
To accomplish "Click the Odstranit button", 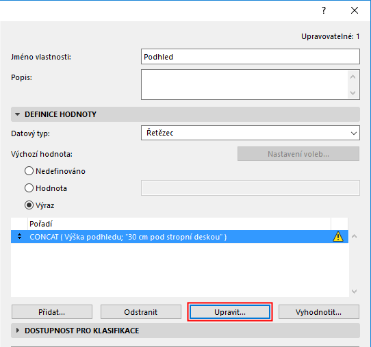I will click(141, 312).
